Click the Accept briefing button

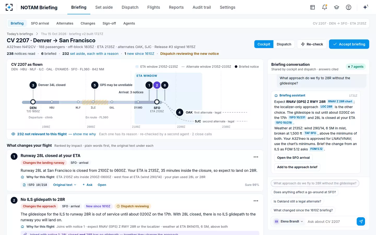coord(349,44)
